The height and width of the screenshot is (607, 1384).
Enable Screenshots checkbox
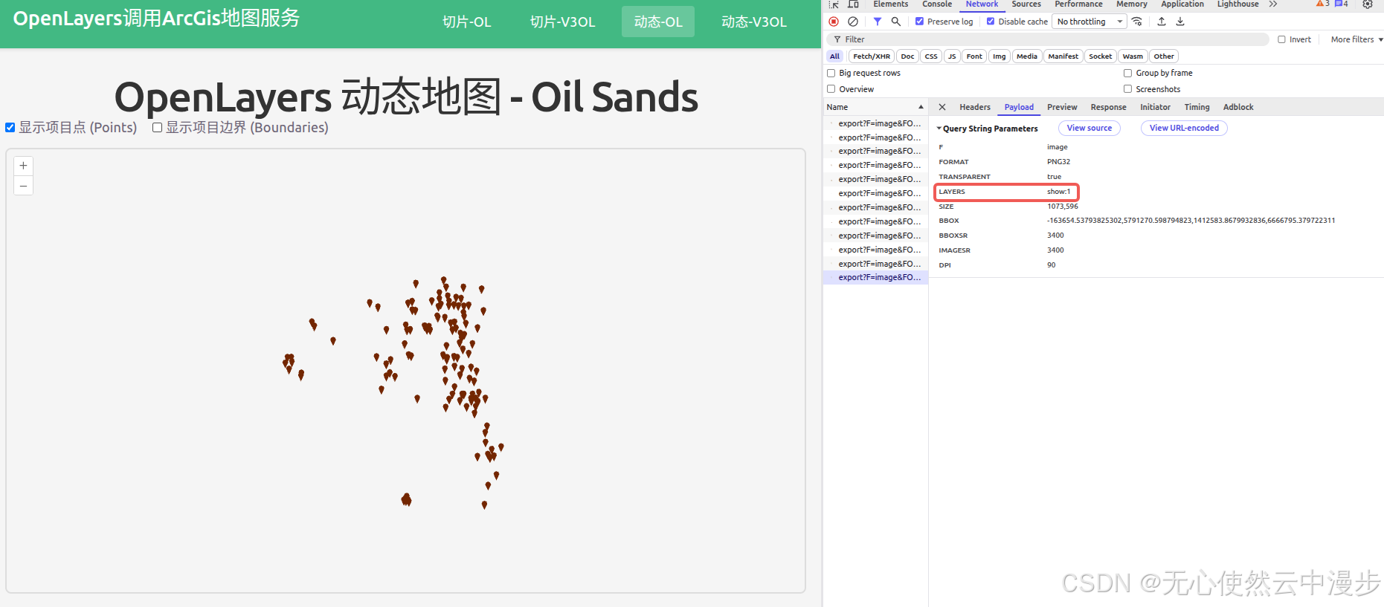point(1128,89)
